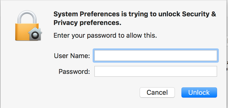
Task: Click the "Privacy preferences." heading line
Action: point(87,23)
